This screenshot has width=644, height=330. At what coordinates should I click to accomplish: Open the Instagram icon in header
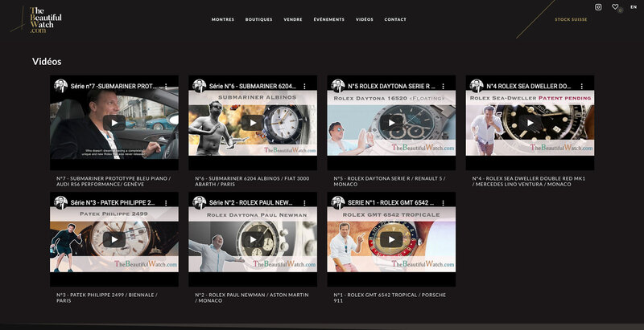click(x=598, y=7)
